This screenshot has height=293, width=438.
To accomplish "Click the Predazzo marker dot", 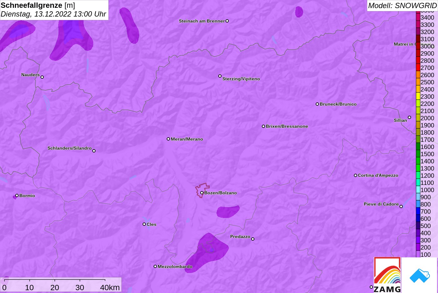I will pyautogui.click(x=253, y=239).
